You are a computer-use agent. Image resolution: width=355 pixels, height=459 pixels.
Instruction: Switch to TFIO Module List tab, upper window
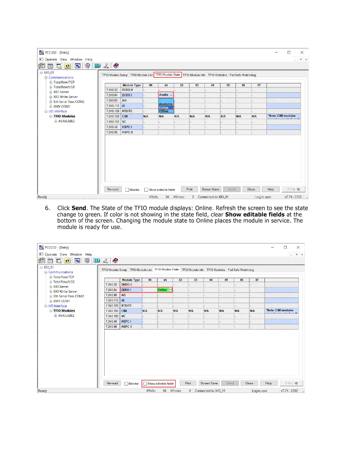142,75
